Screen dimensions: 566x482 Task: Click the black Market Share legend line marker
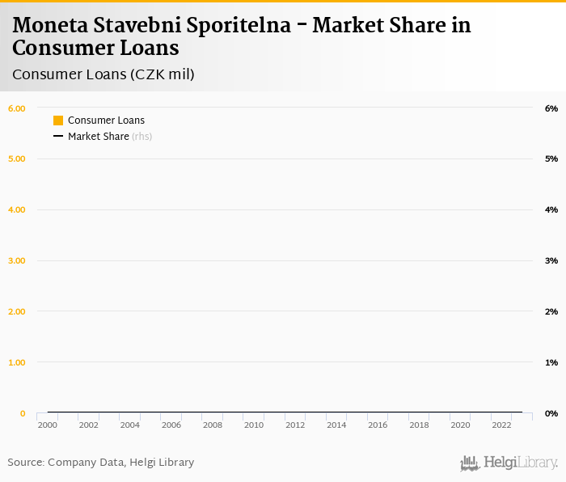[x=58, y=137]
